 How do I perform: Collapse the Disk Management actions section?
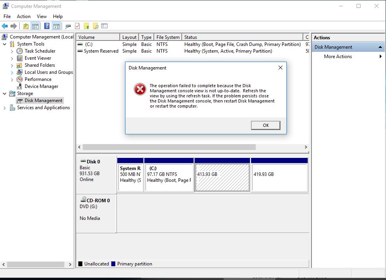tap(380, 47)
